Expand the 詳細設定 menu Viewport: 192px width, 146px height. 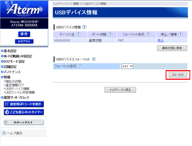click(x=10, y=67)
